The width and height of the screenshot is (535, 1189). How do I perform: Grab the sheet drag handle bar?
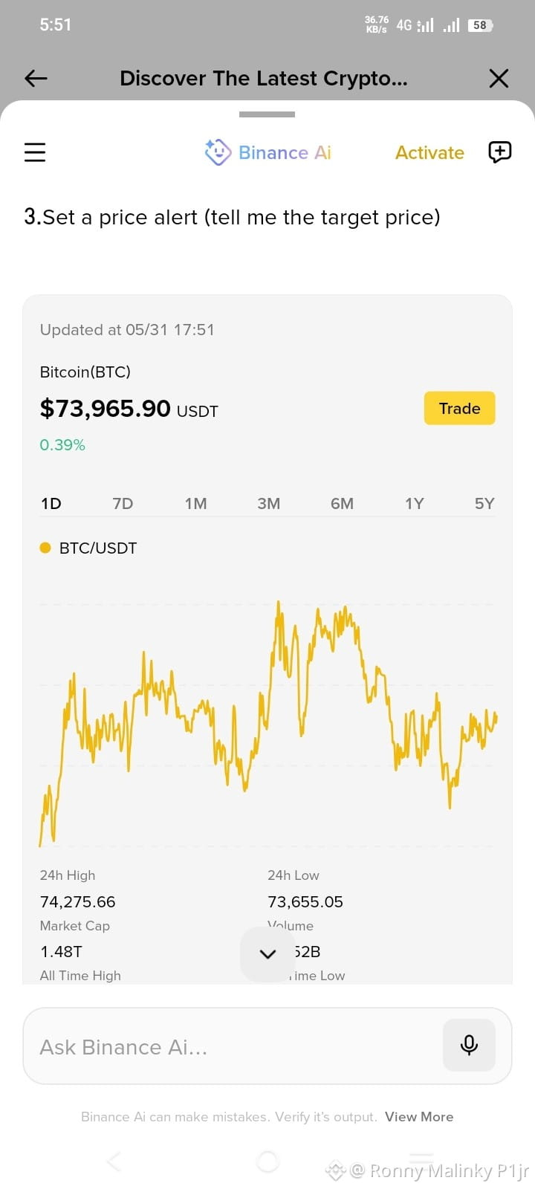267,114
